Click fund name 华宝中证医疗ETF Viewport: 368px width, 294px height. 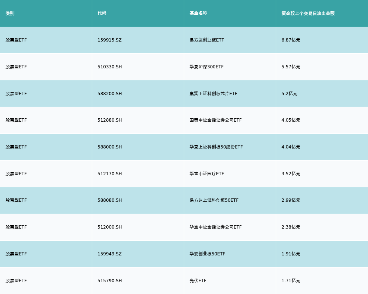point(207,174)
